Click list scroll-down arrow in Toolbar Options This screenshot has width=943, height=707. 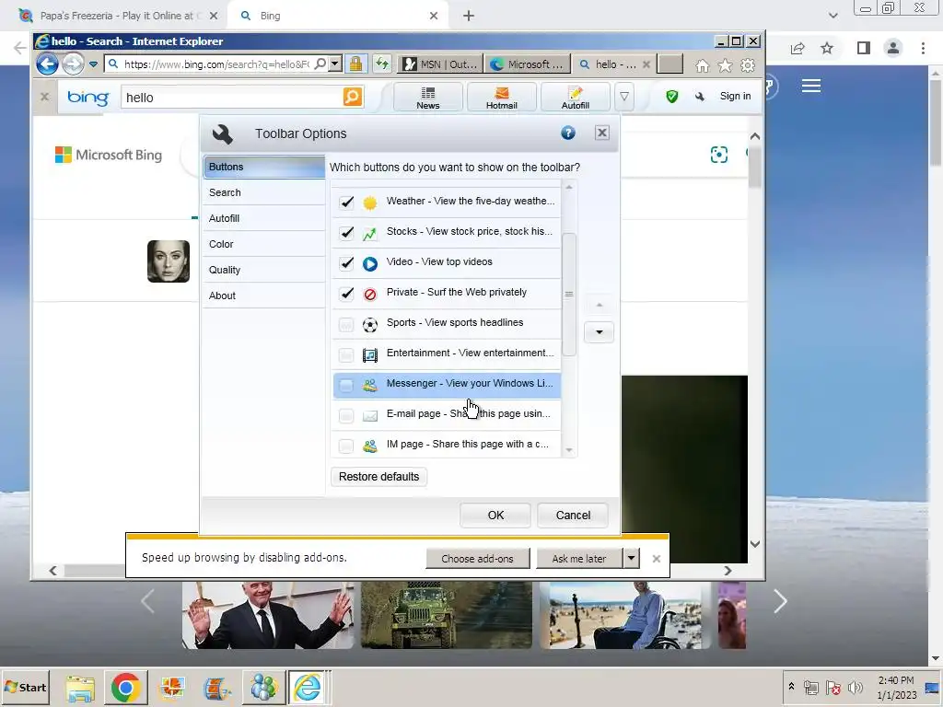point(569,450)
